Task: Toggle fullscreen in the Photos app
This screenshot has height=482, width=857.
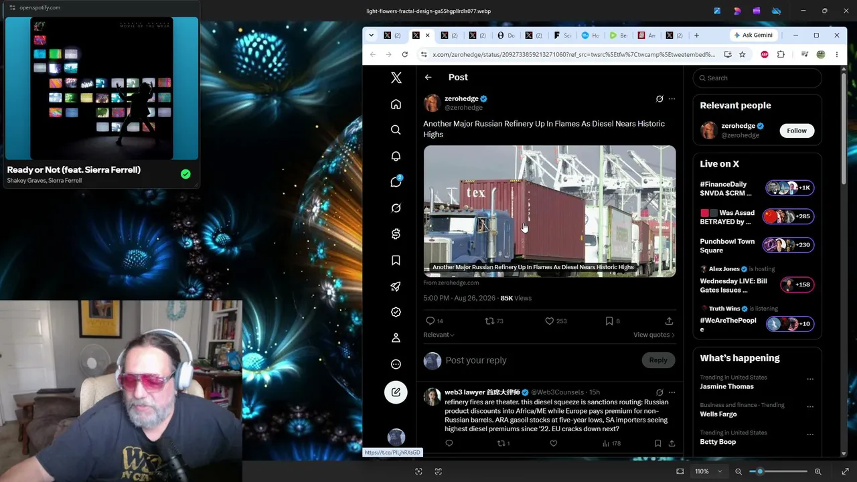Action: click(845, 471)
